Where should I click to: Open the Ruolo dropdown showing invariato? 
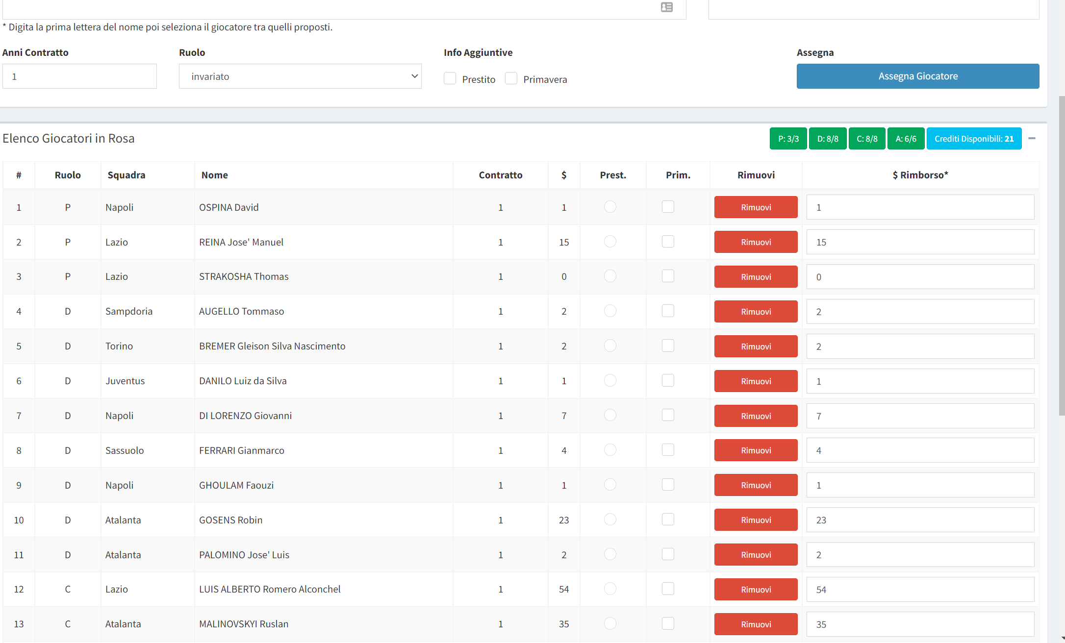point(300,76)
